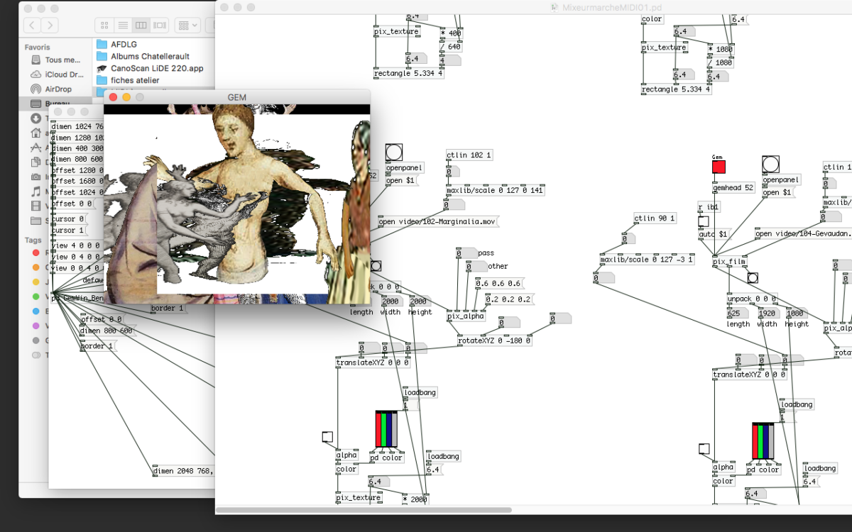Switch Finder to column view
This screenshot has width=852, height=532.
[141, 26]
